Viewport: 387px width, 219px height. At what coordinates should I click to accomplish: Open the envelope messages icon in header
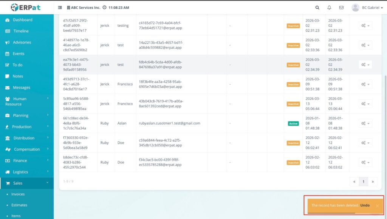point(341,8)
